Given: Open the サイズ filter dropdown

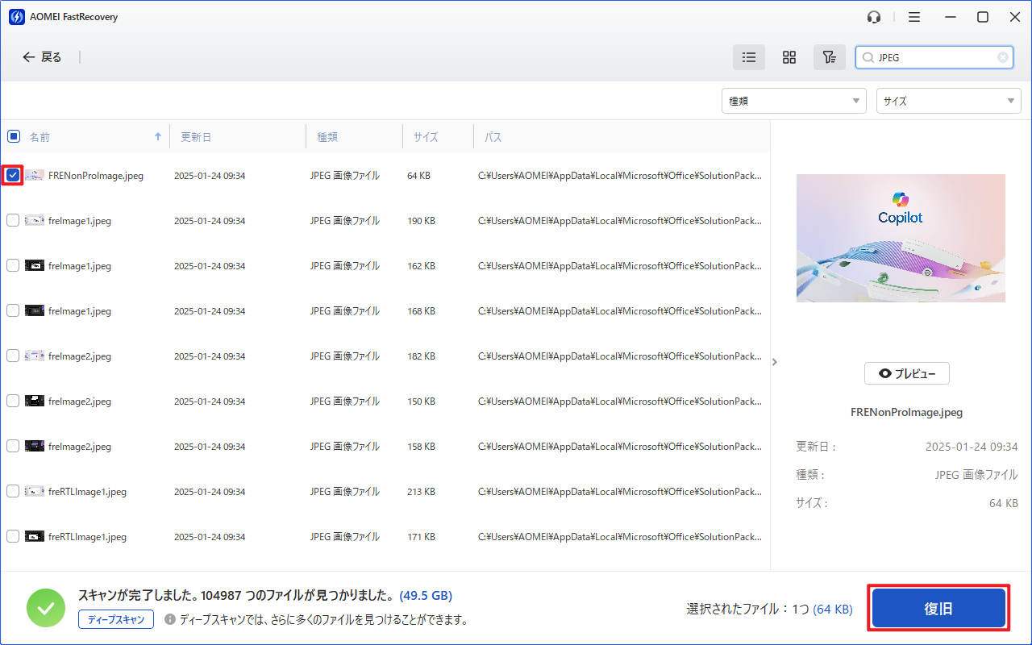Looking at the screenshot, I should pos(948,101).
